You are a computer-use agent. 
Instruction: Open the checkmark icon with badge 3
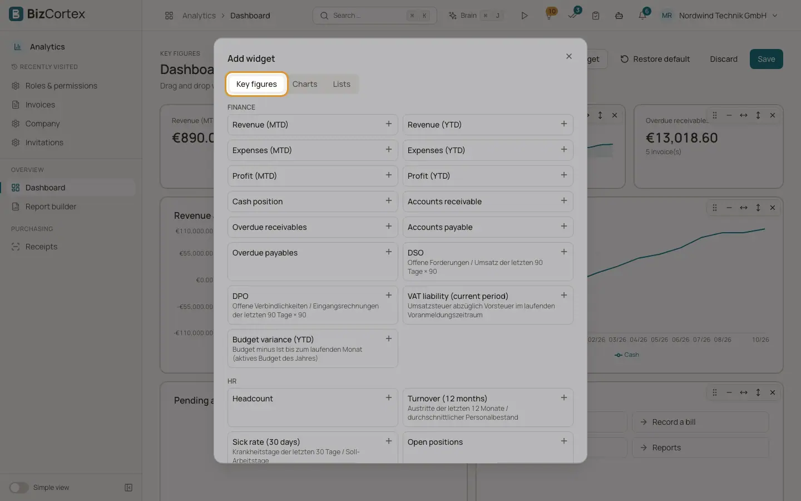[x=572, y=16]
